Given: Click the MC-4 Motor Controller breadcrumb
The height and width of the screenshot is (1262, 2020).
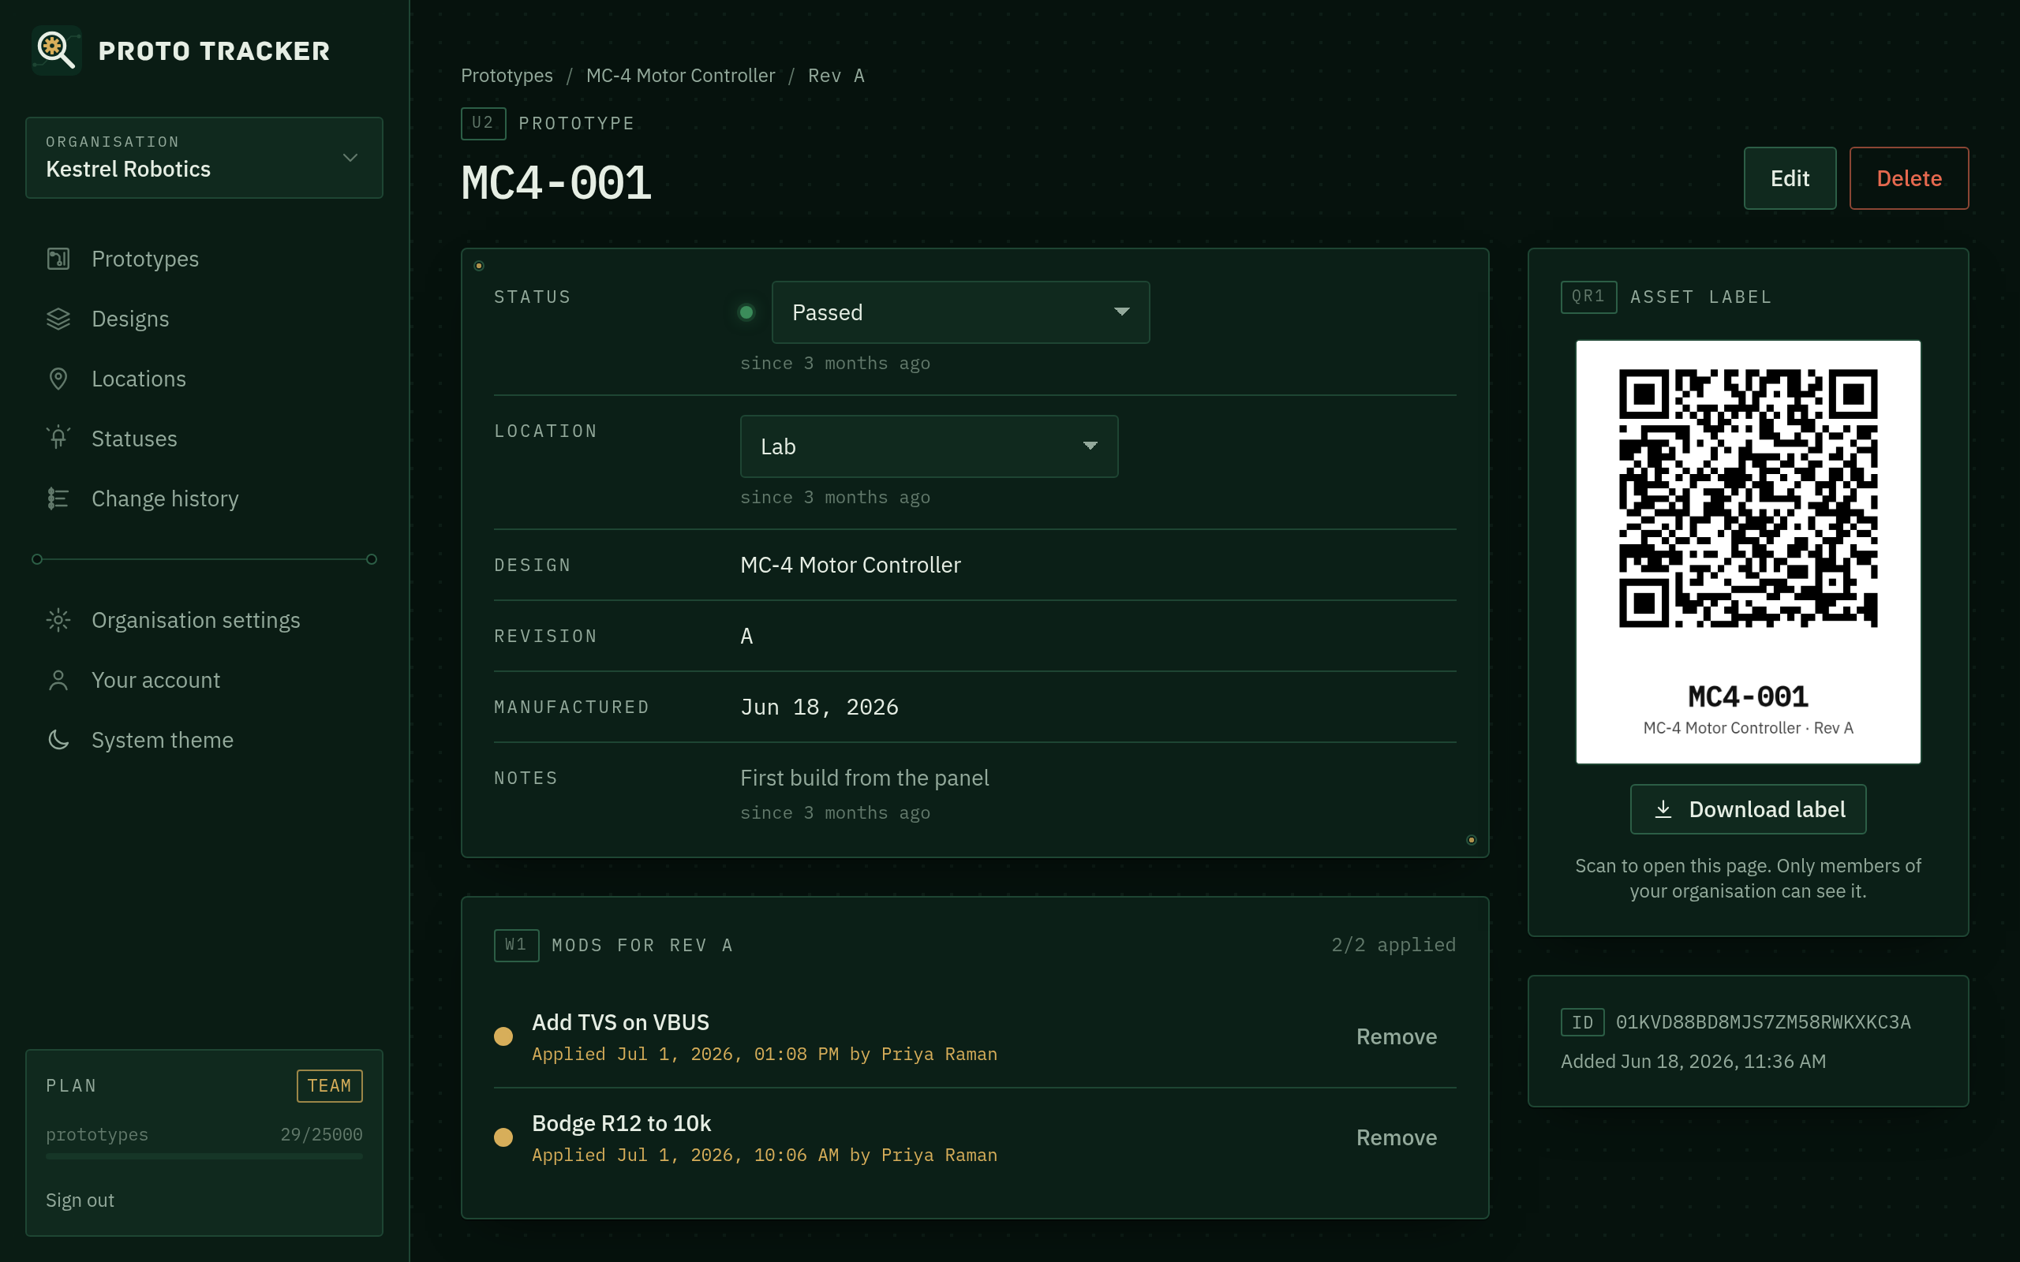Looking at the screenshot, I should [x=680, y=75].
